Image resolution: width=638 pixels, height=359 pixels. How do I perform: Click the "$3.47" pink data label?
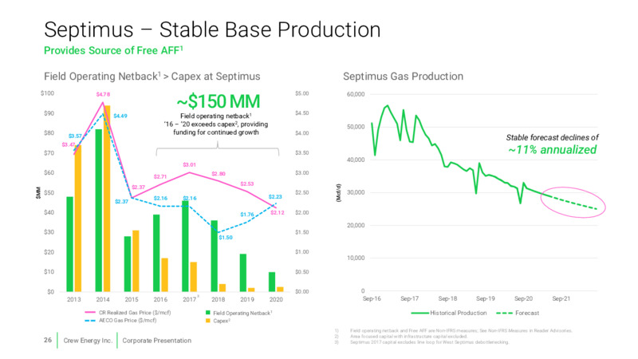(x=69, y=144)
